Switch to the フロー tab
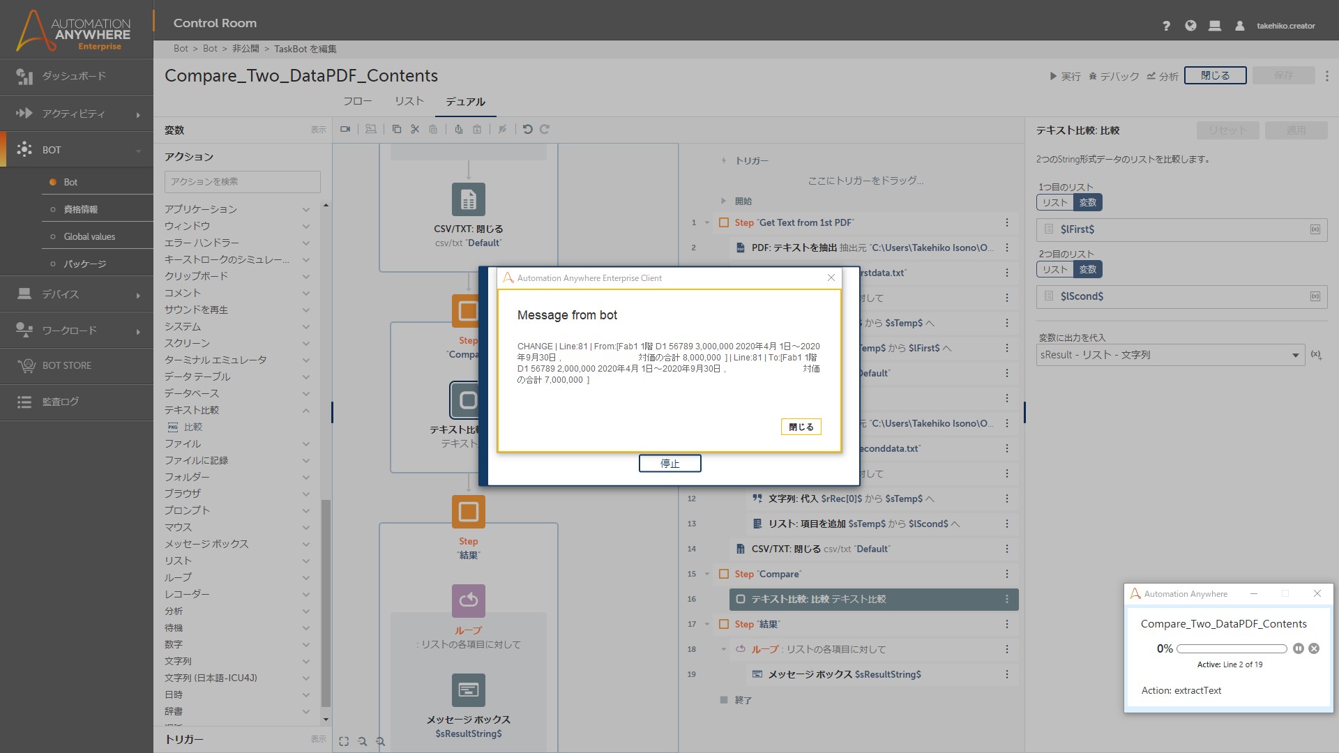This screenshot has height=753, width=1339. click(x=357, y=101)
